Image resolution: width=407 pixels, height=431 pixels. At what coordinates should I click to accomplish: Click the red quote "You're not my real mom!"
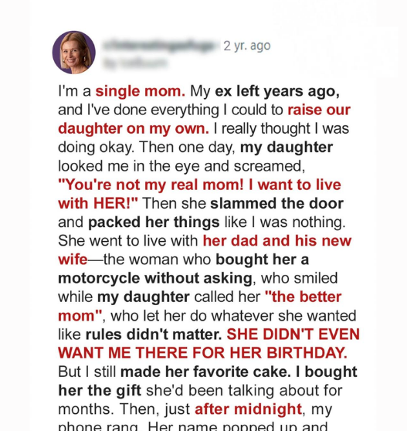coord(151,185)
